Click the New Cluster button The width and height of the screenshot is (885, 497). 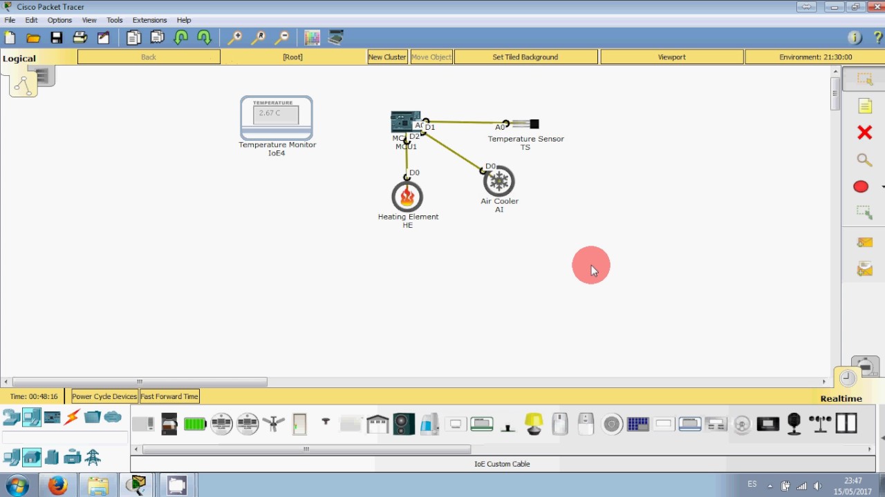(387, 57)
